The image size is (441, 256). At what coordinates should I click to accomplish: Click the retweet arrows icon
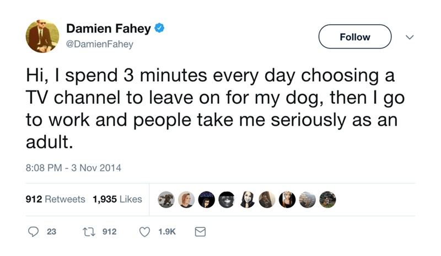click(86, 233)
